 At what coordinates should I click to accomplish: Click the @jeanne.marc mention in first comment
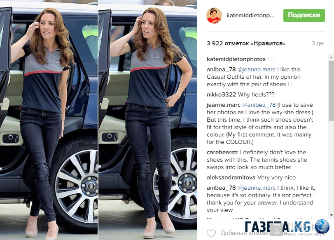(257, 70)
